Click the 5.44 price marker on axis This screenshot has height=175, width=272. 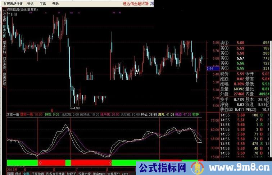click(x=211, y=68)
